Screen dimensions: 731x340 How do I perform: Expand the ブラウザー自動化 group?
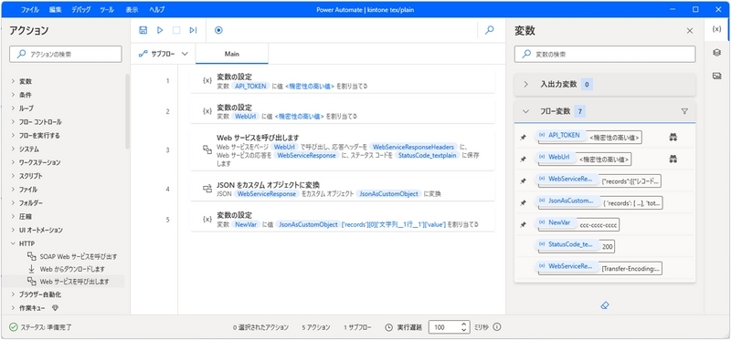point(13,294)
